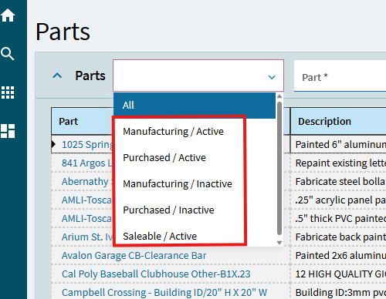Select 'Fabricate steel bolla' description cell

[x=338, y=182]
